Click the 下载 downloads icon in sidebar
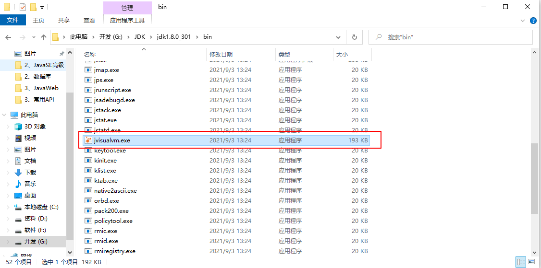The height and width of the screenshot is (268, 541). click(18, 173)
